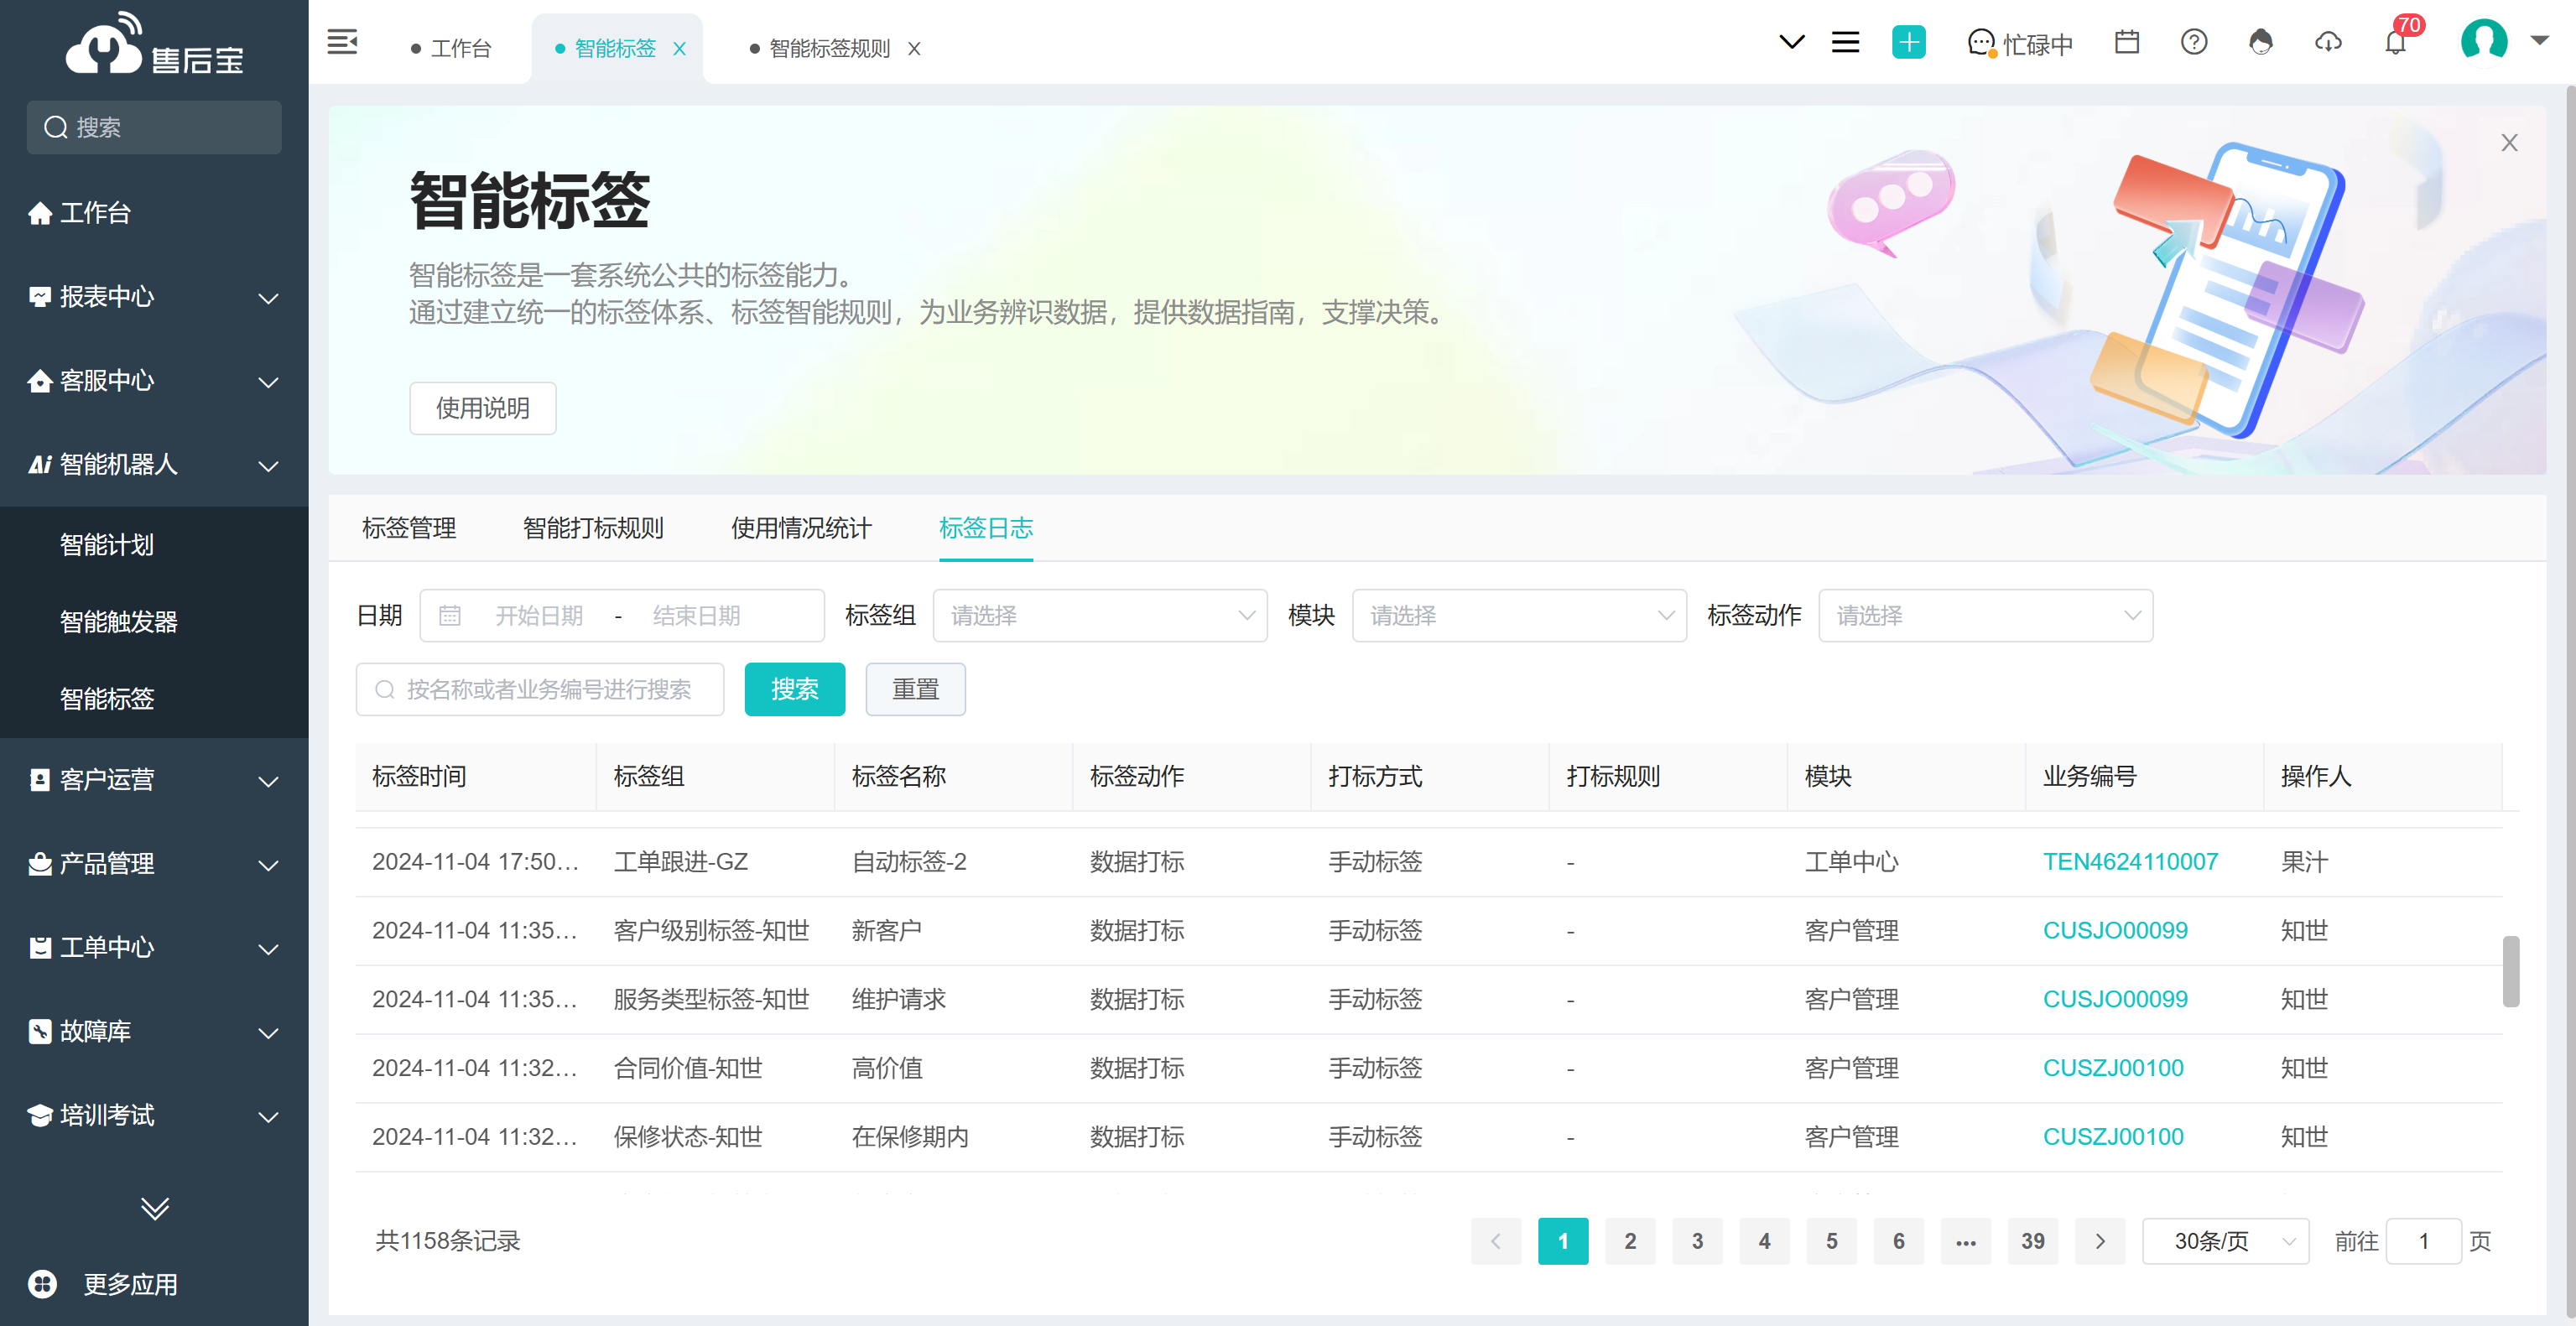Select the 标签日志 tab
The width and height of the screenshot is (2576, 1326).
(x=985, y=528)
